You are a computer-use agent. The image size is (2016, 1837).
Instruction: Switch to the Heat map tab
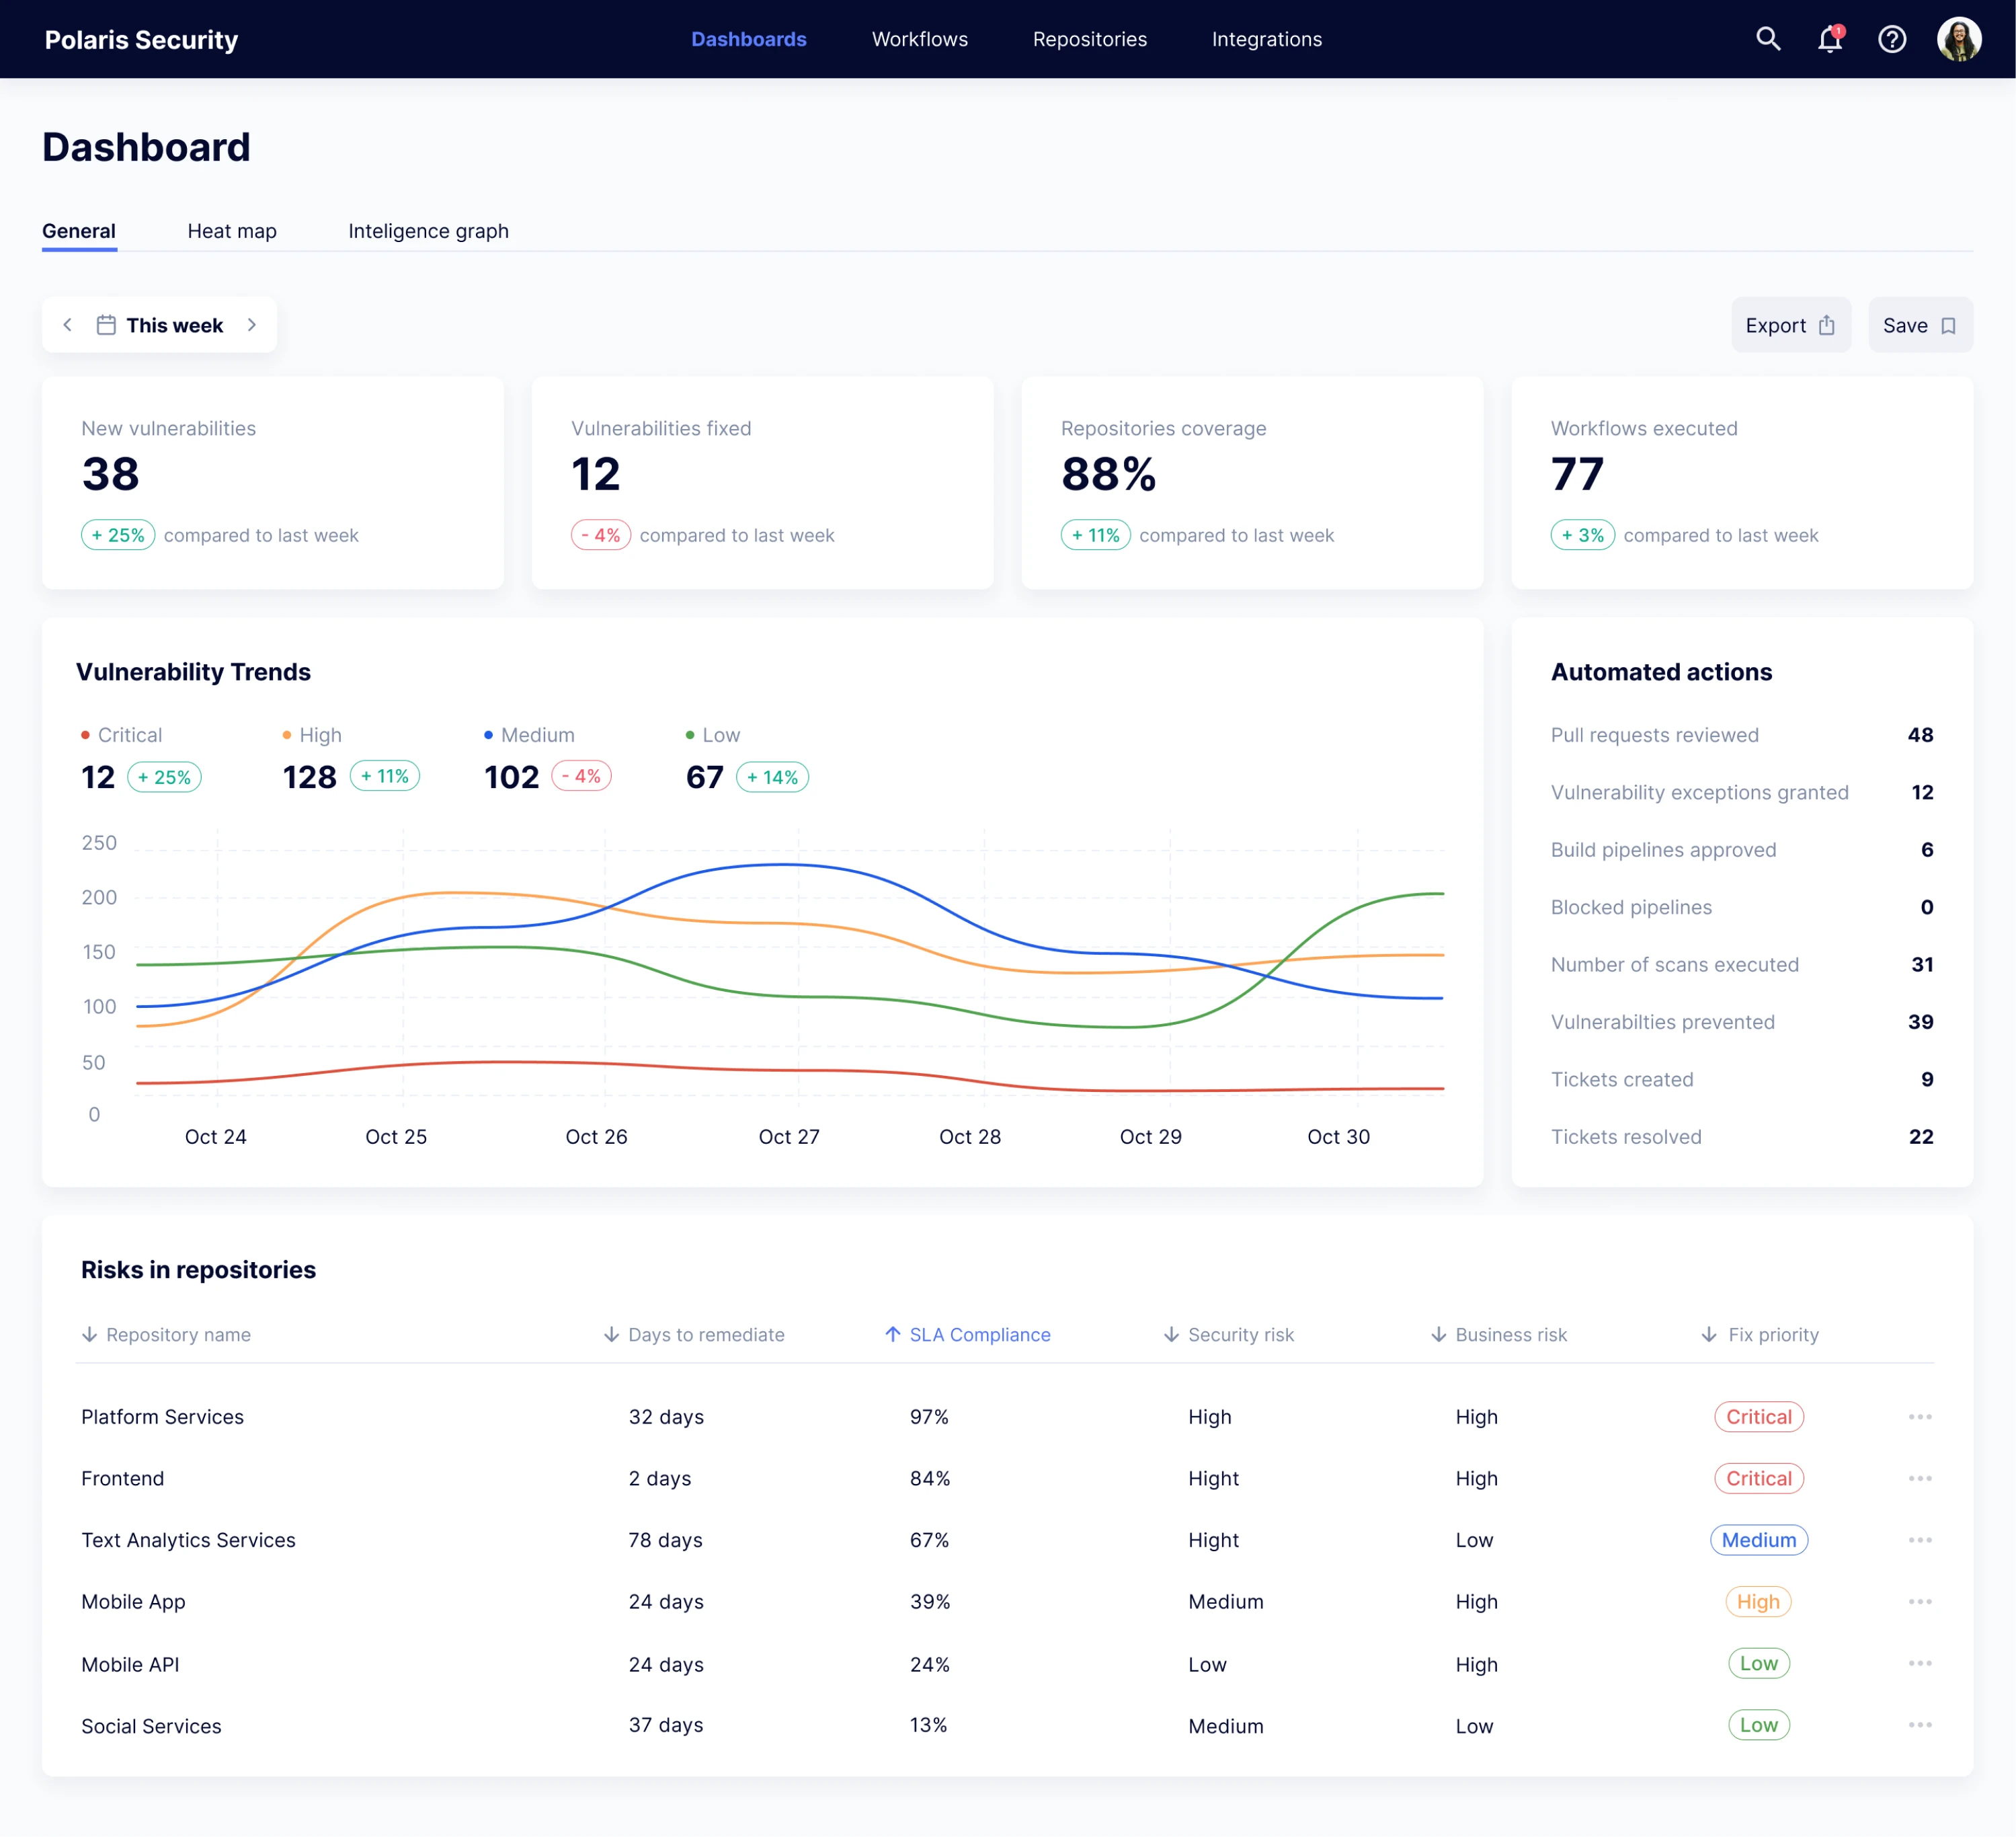pyautogui.click(x=232, y=231)
